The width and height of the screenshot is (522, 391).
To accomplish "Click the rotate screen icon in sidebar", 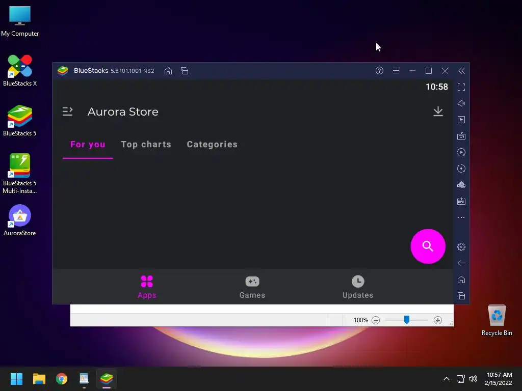I will click(461, 169).
